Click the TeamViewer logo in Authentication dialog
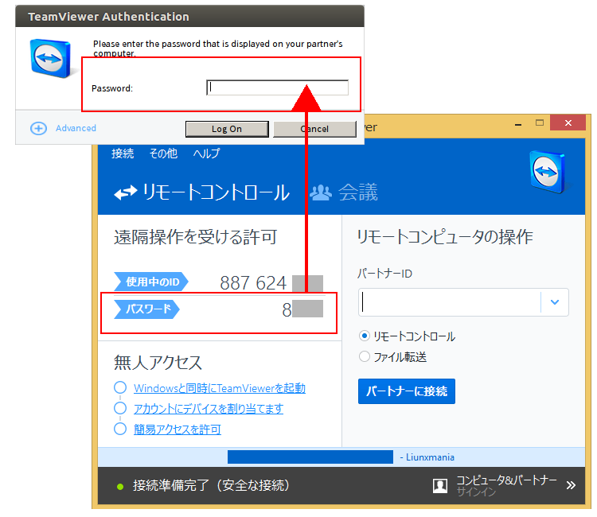This screenshot has height=517, width=597. [x=51, y=58]
